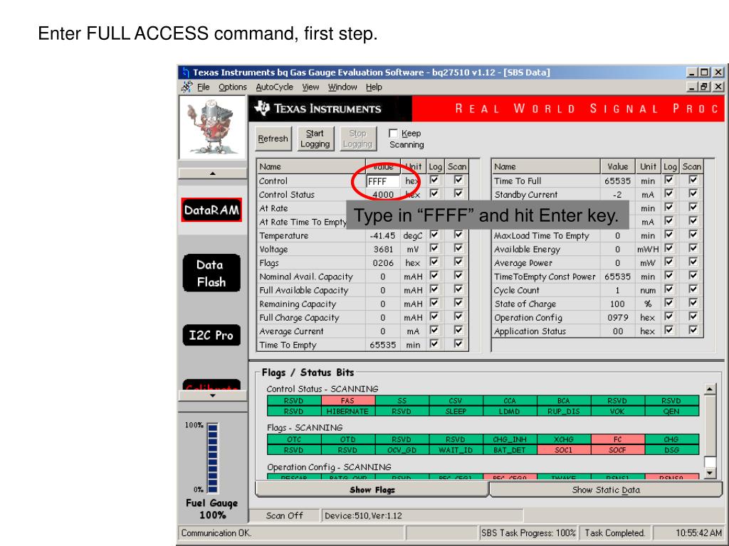This screenshot has width=729, height=546.
Task: Click the SLEEP status bit
Action: point(456,412)
